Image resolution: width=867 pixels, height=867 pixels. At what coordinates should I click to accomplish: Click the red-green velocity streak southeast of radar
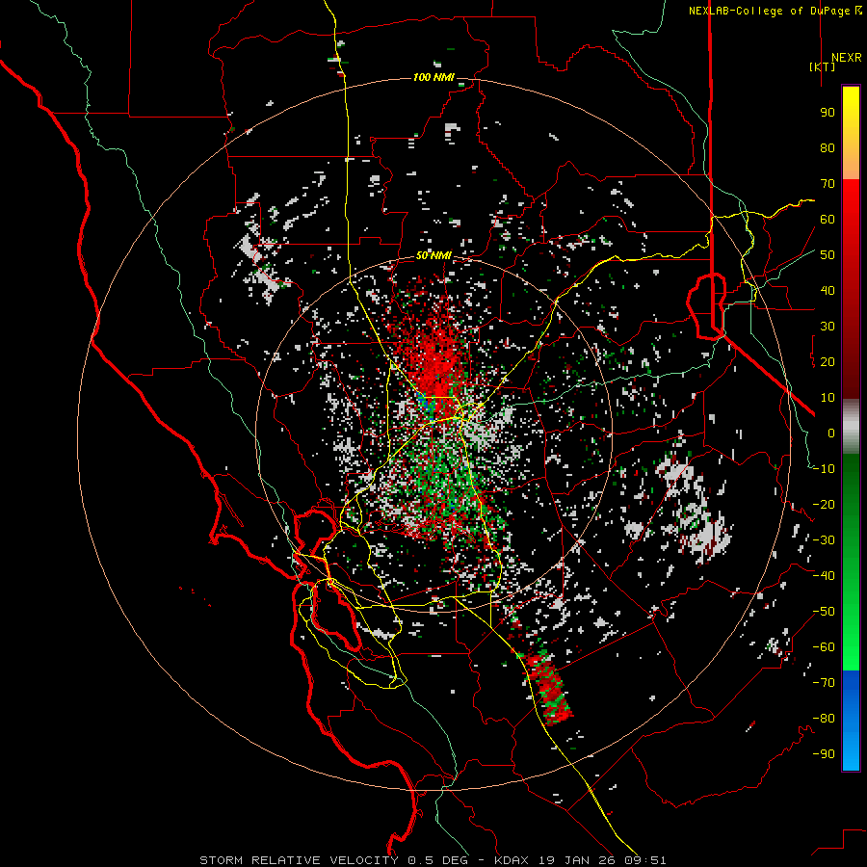coord(548,686)
